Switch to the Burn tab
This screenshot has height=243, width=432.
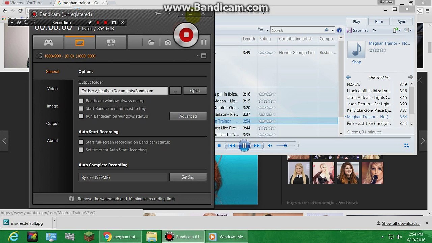click(x=379, y=22)
